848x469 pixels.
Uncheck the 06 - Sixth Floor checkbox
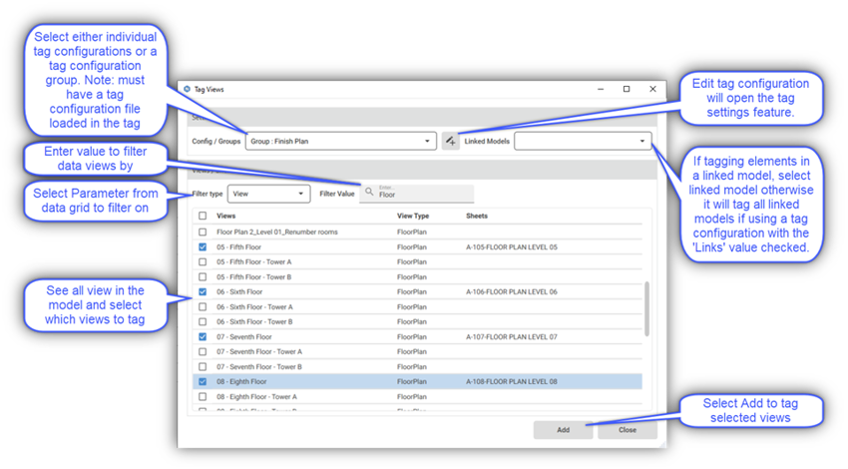pyautogui.click(x=203, y=292)
